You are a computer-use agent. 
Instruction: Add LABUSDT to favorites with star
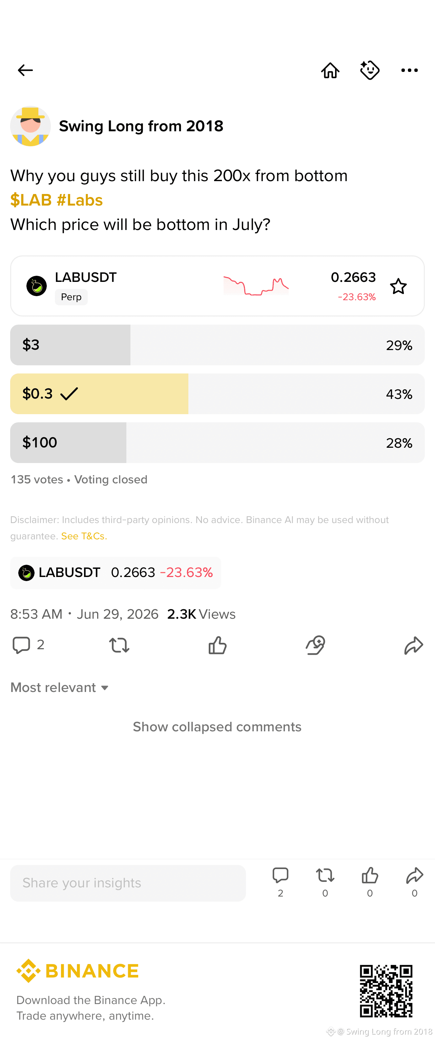tap(398, 286)
